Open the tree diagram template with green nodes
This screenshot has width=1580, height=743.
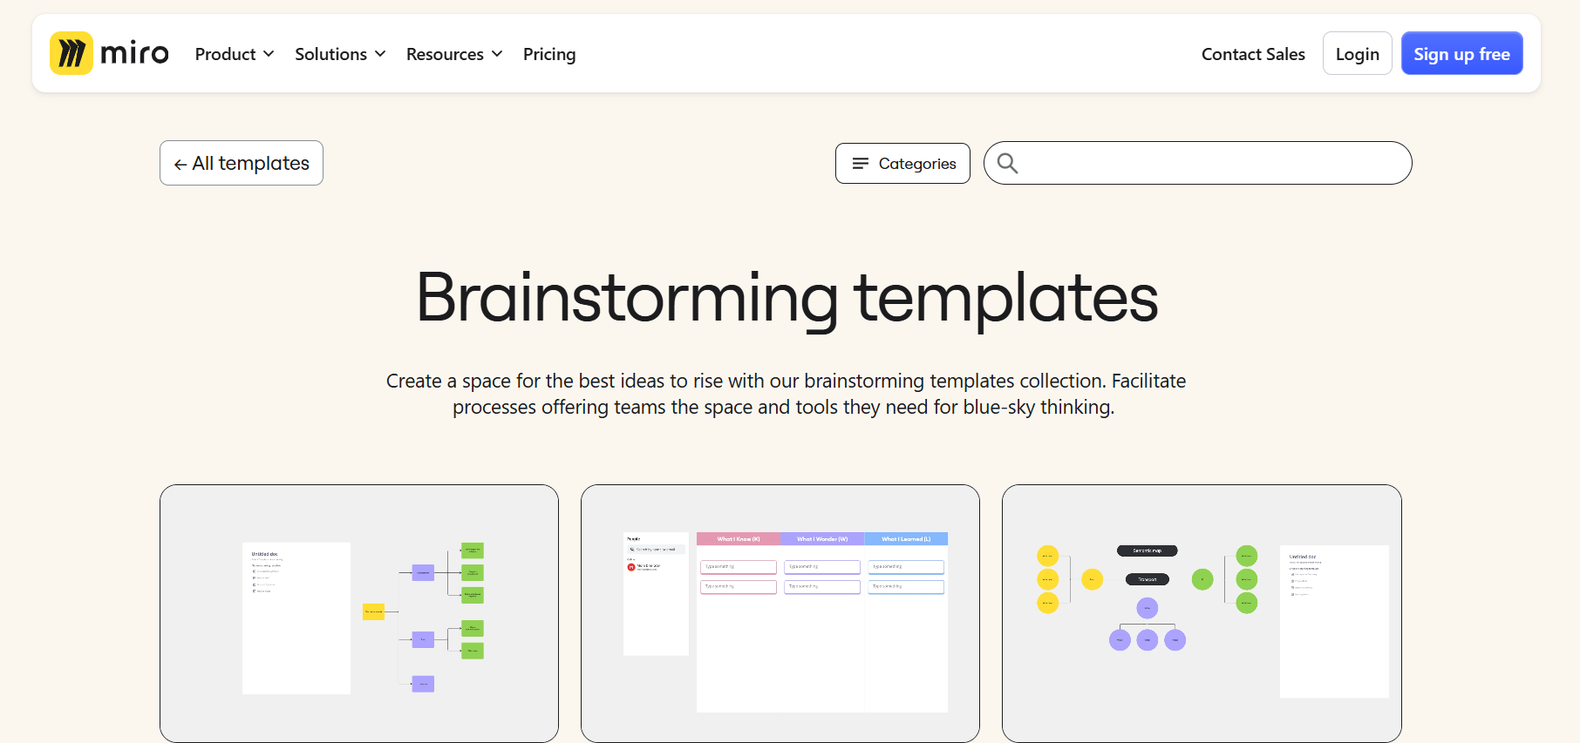359,613
